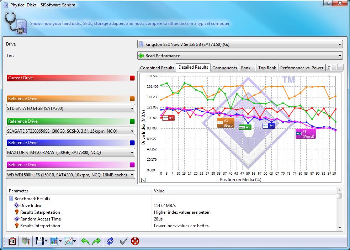Click the red Current Drive color swatch

click(x=132, y=78)
